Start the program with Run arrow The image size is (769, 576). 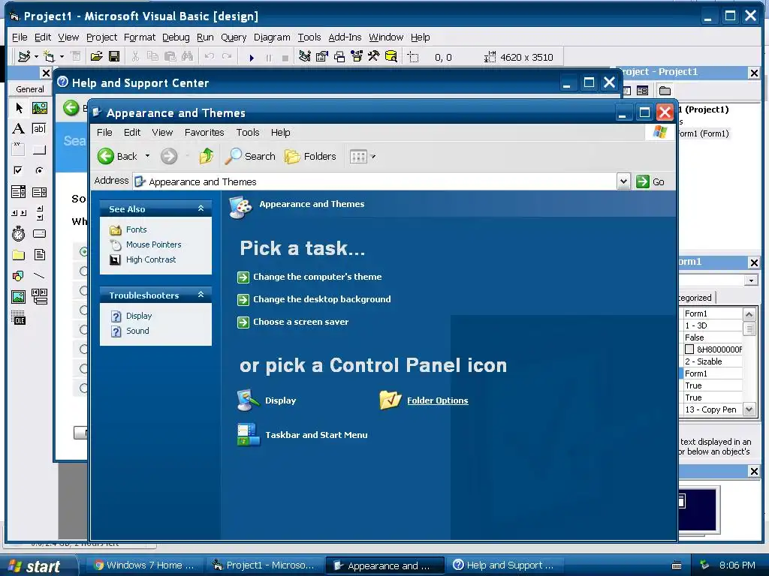252,58
